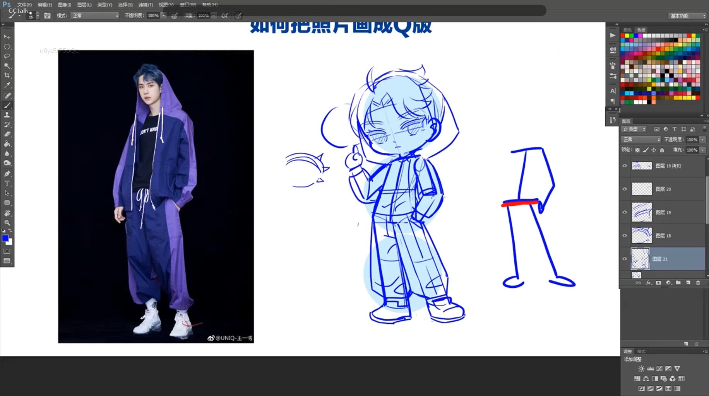Add layer style with fx button
This screenshot has height=396, width=709.
(x=649, y=283)
